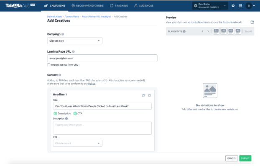Open the titles Policy link
The height and width of the screenshot is (166, 260).
point(92,84)
